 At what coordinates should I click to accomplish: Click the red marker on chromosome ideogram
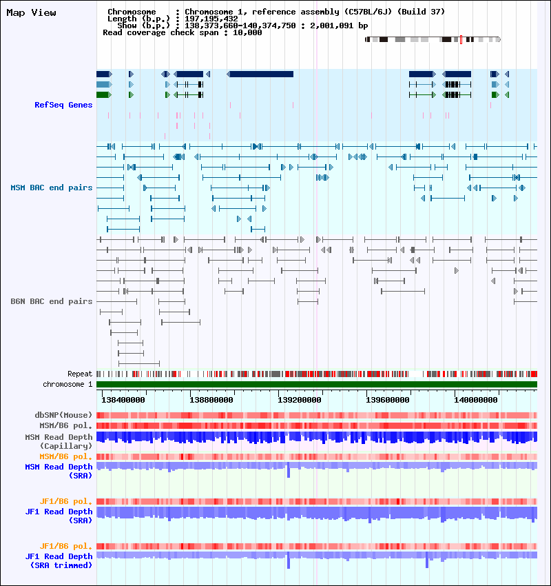coord(461,39)
